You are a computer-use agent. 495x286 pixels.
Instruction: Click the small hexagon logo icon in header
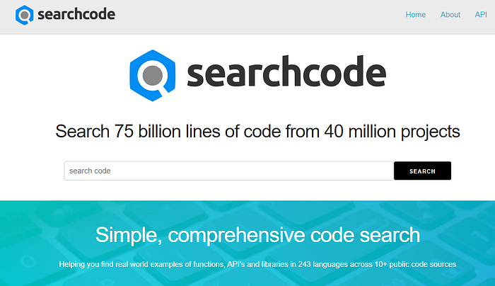[24, 15]
